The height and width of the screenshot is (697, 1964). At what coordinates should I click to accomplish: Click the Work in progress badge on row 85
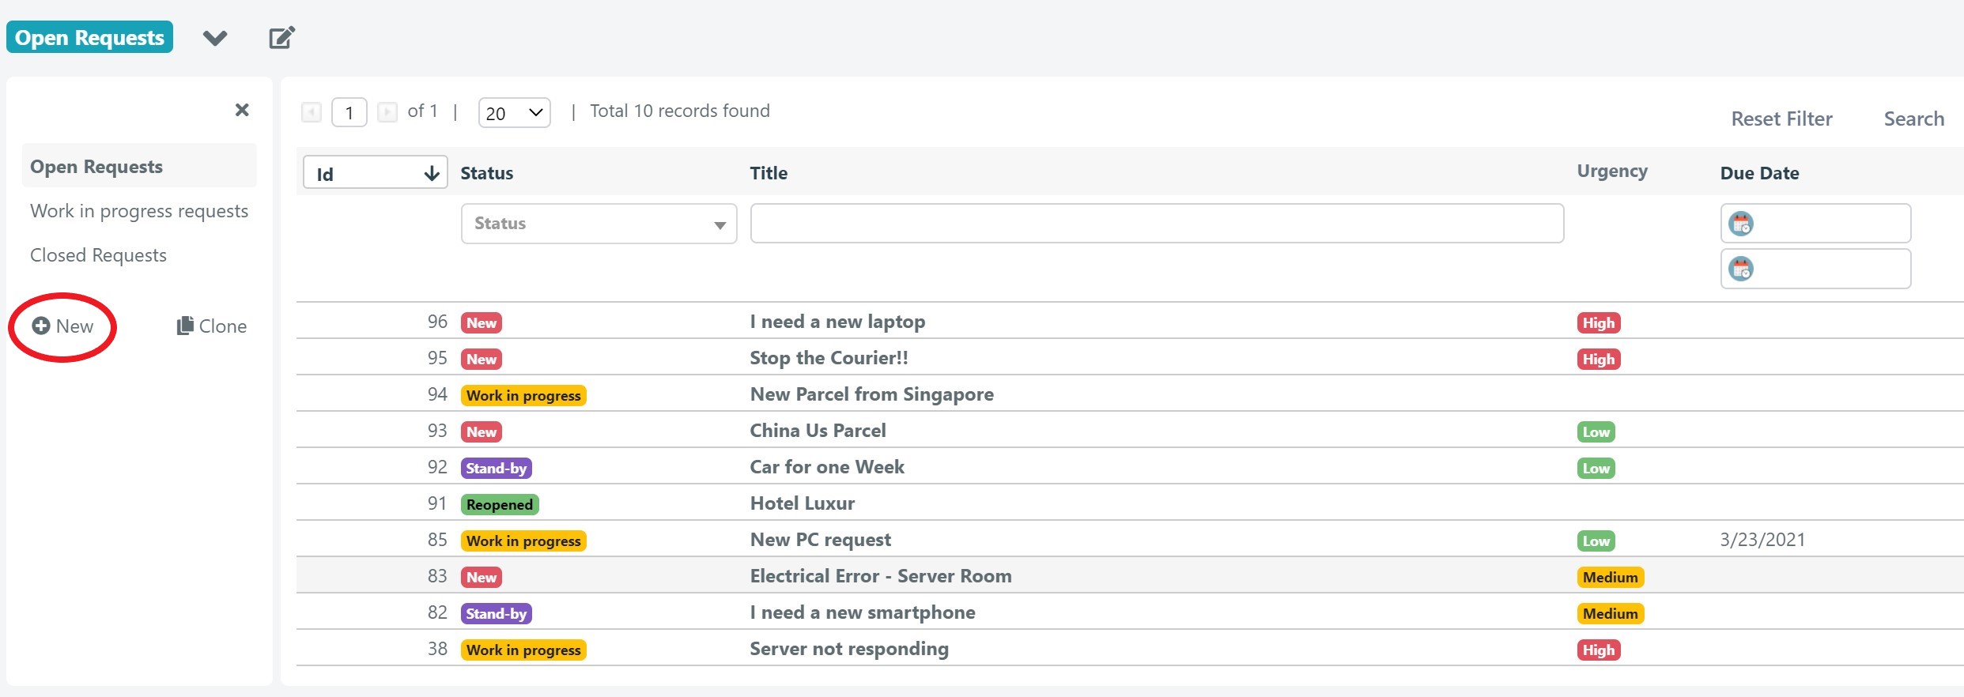pyautogui.click(x=523, y=541)
